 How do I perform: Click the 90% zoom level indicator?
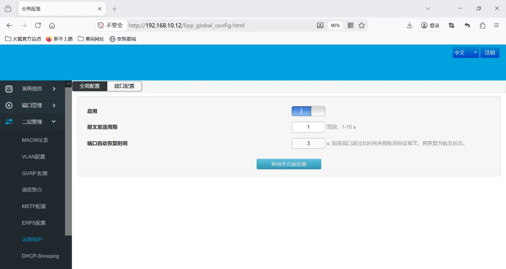point(335,26)
